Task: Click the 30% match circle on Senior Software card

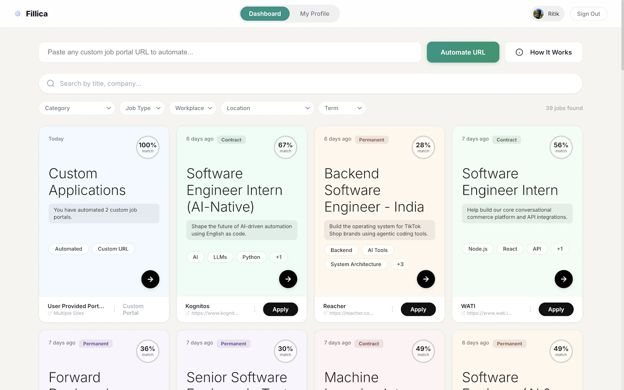Action: 285,351
